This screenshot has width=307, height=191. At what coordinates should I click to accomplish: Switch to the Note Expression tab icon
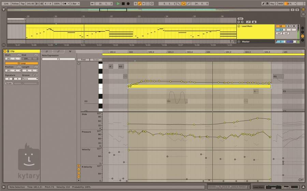click(x=70, y=51)
